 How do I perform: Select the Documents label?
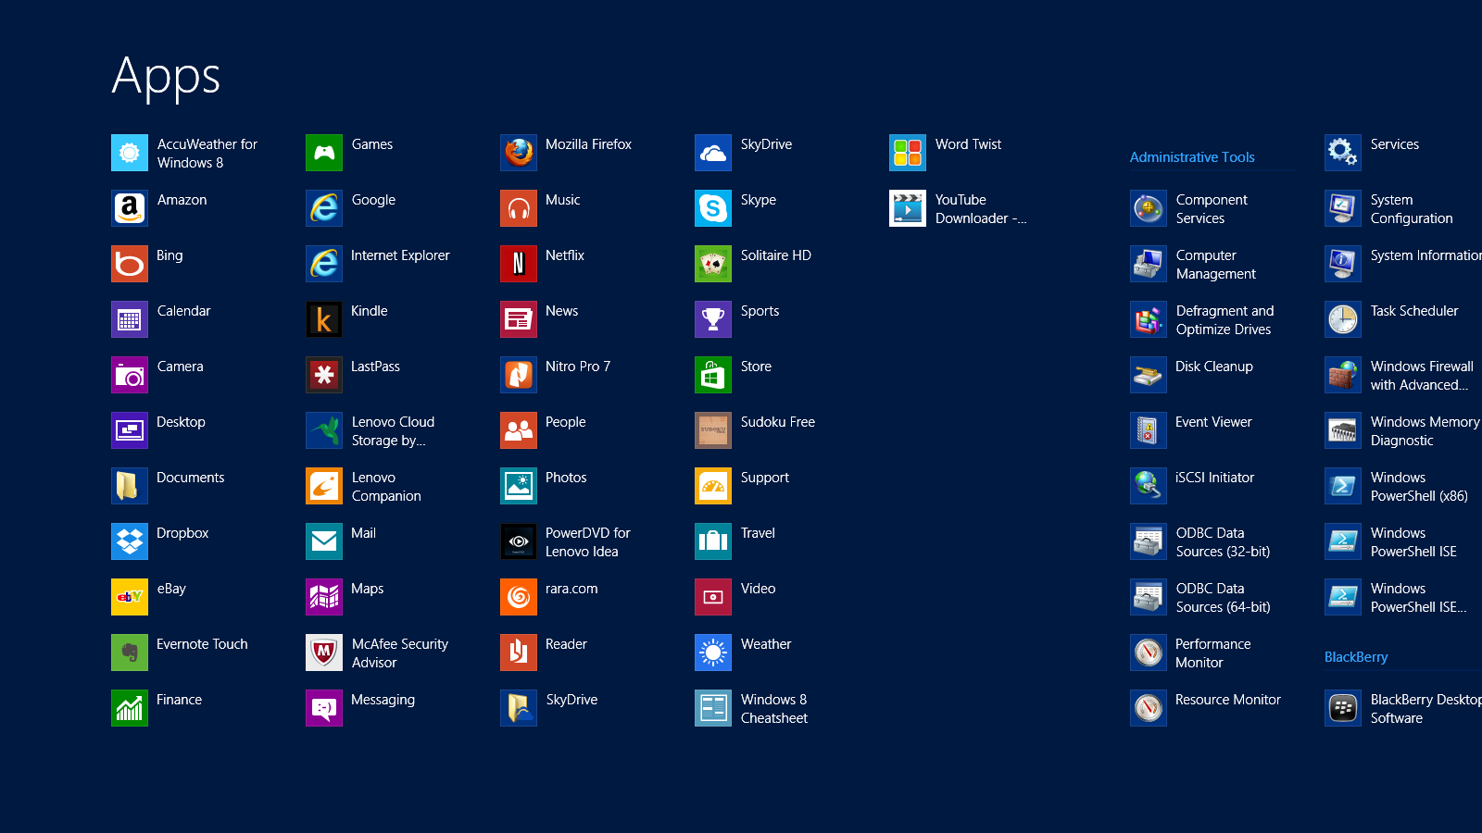pos(190,478)
